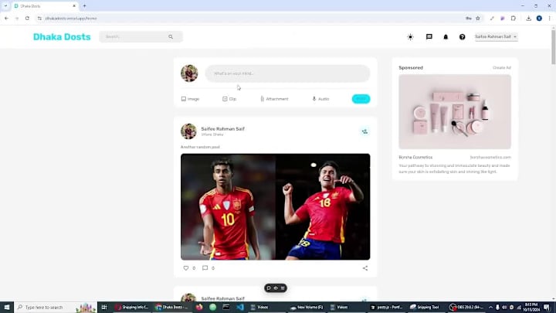This screenshot has height=313, width=556.
Task: Click the cyan Post button
Action: [361, 99]
